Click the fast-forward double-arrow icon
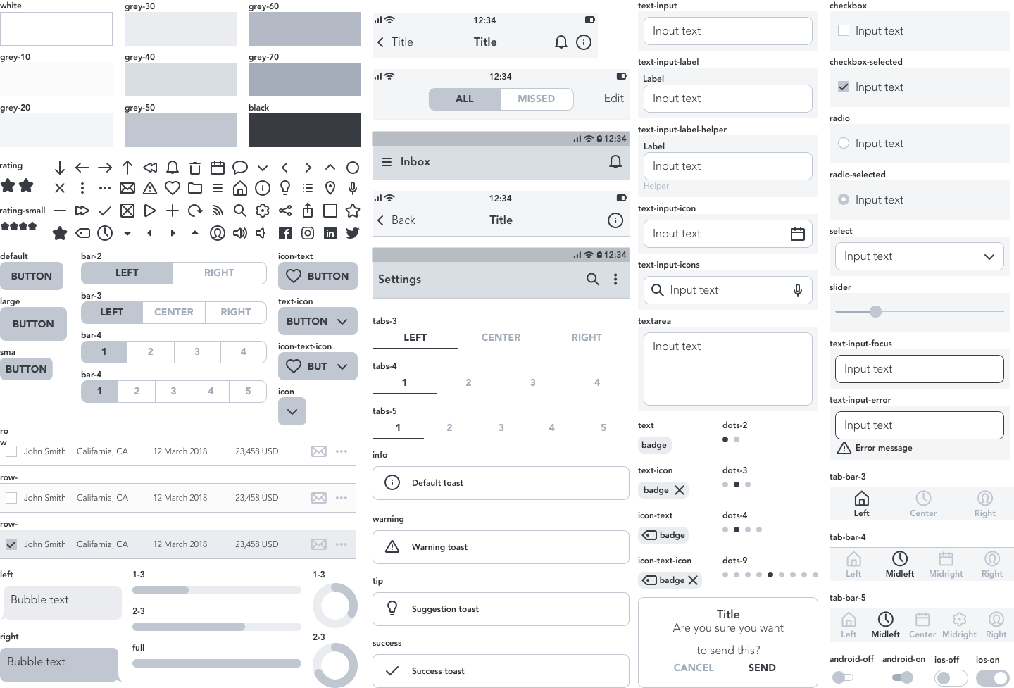1014x688 pixels. coord(82,211)
